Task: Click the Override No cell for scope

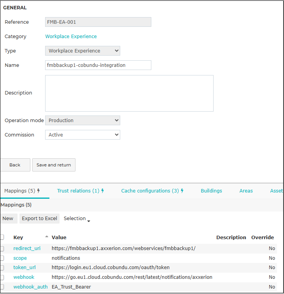Action: pos(272,258)
